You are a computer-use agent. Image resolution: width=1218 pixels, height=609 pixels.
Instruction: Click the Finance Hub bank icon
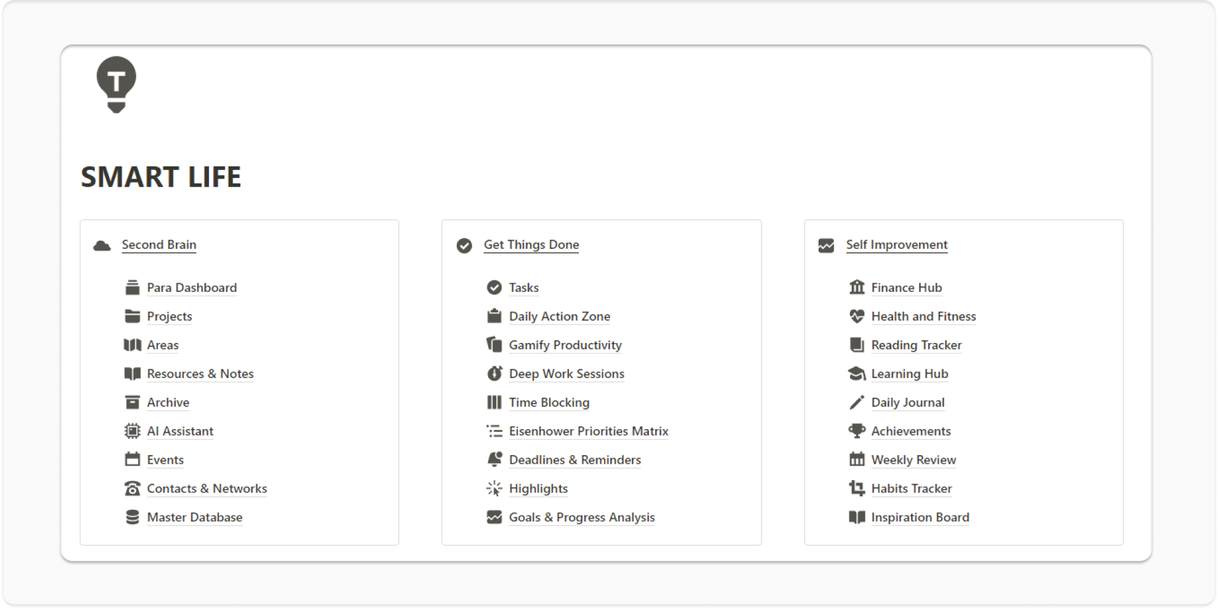pyautogui.click(x=857, y=288)
